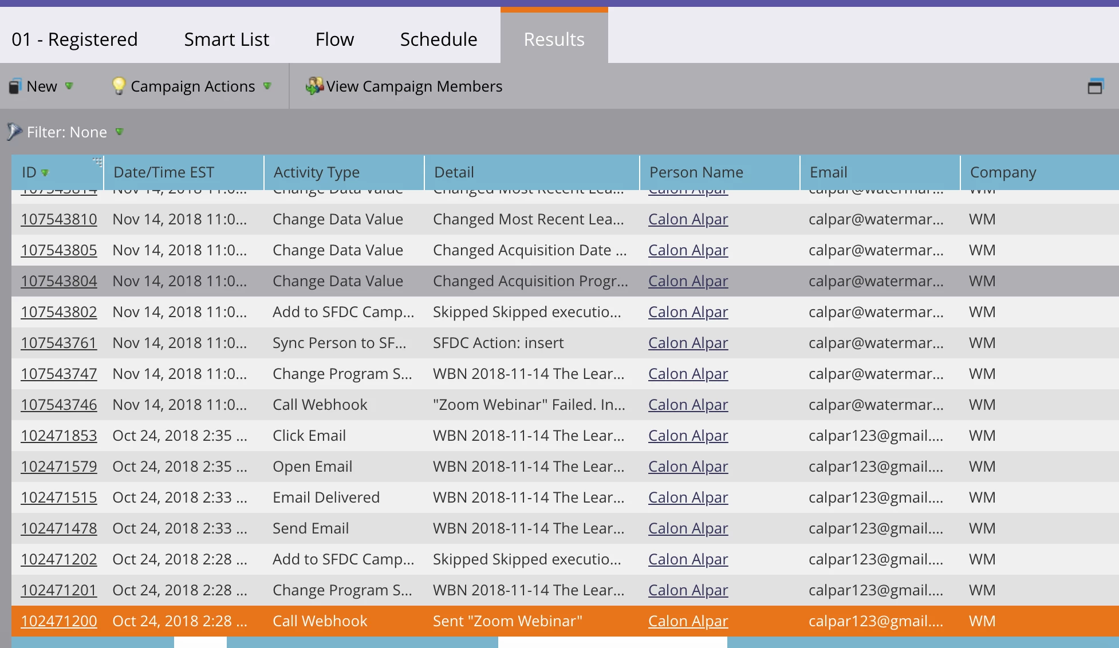Open the 01 - Registered tab
This screenshot has height=648, width=1119.
coord(74,39)
